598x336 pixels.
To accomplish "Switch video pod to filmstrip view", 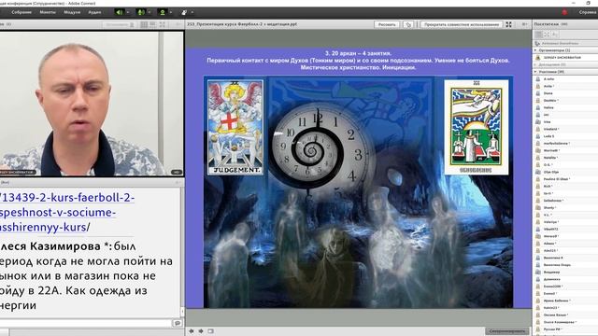I will click(153, 24).
